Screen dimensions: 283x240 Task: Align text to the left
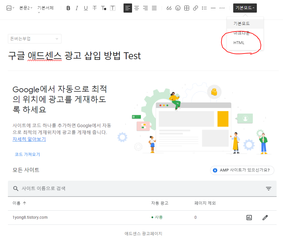[x=128, y=8]
